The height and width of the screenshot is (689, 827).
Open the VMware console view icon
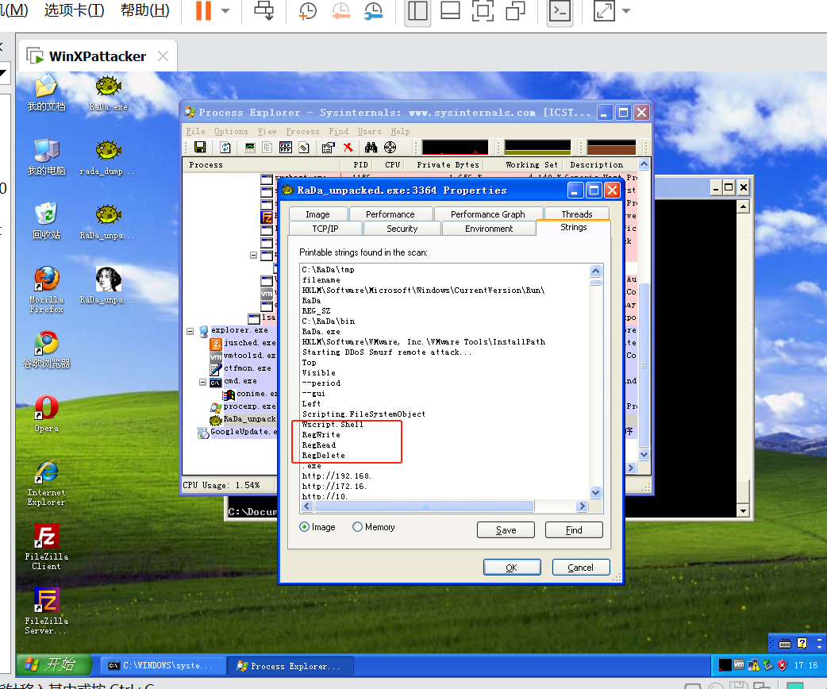tap(559, 10)
